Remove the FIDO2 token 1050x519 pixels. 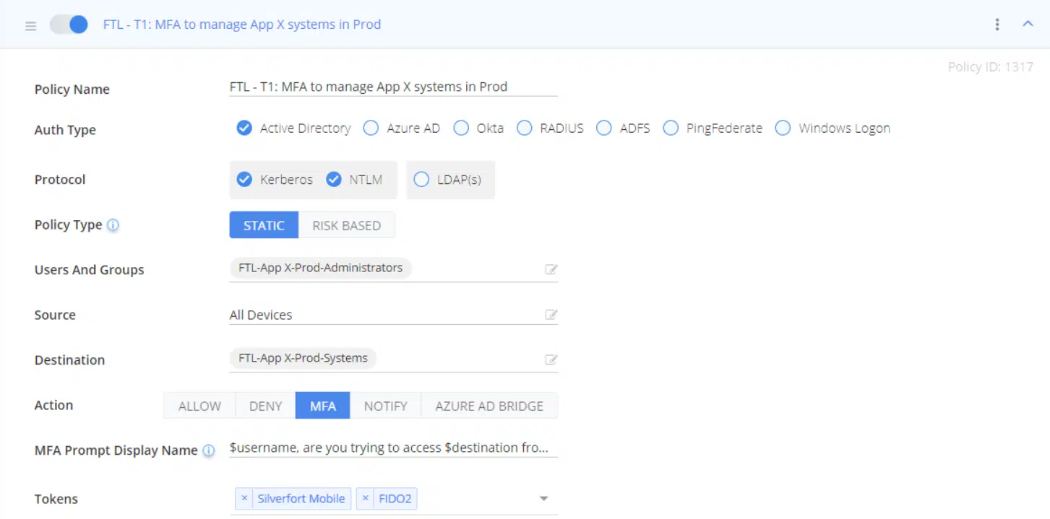tap(366, 499)
